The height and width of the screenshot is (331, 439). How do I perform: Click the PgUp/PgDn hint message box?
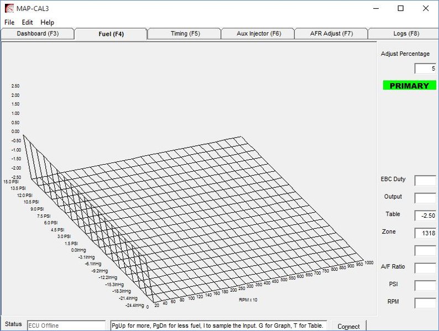point(218,325)
